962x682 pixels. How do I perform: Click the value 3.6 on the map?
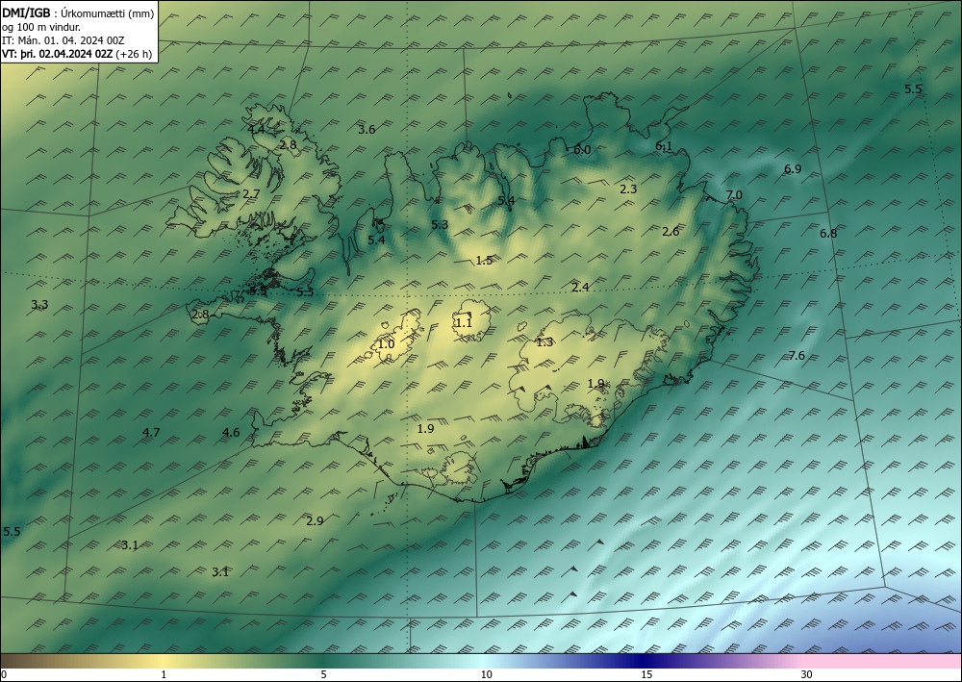tap(367, 130)
